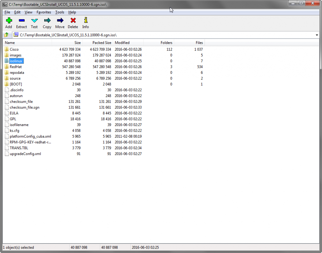Sort by the Modified column header
The height and width of the screenshot is (253, 322).
[128, 43]
